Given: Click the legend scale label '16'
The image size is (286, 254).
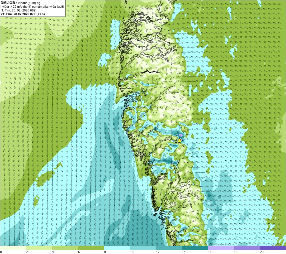Looking at the screenshot, I should (210, 252).
